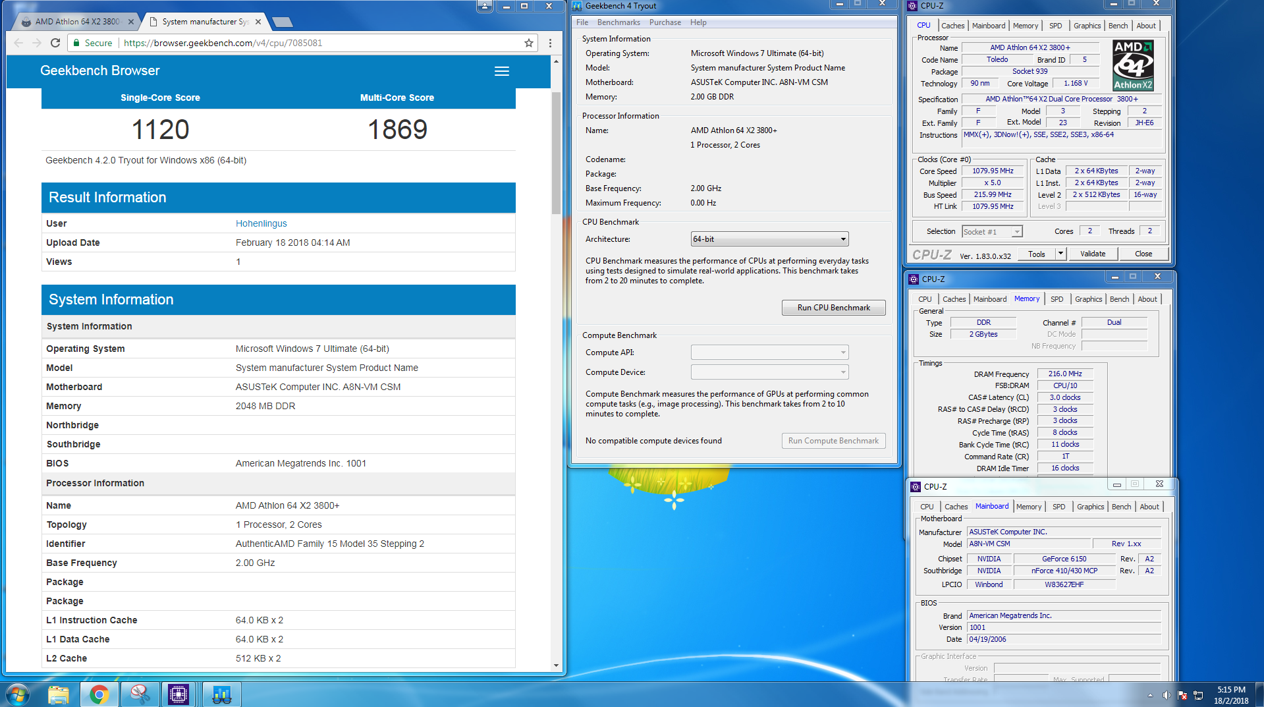Open the Action Center flag icon
Screen dimensions: 1264x707
pos(1182,695)
